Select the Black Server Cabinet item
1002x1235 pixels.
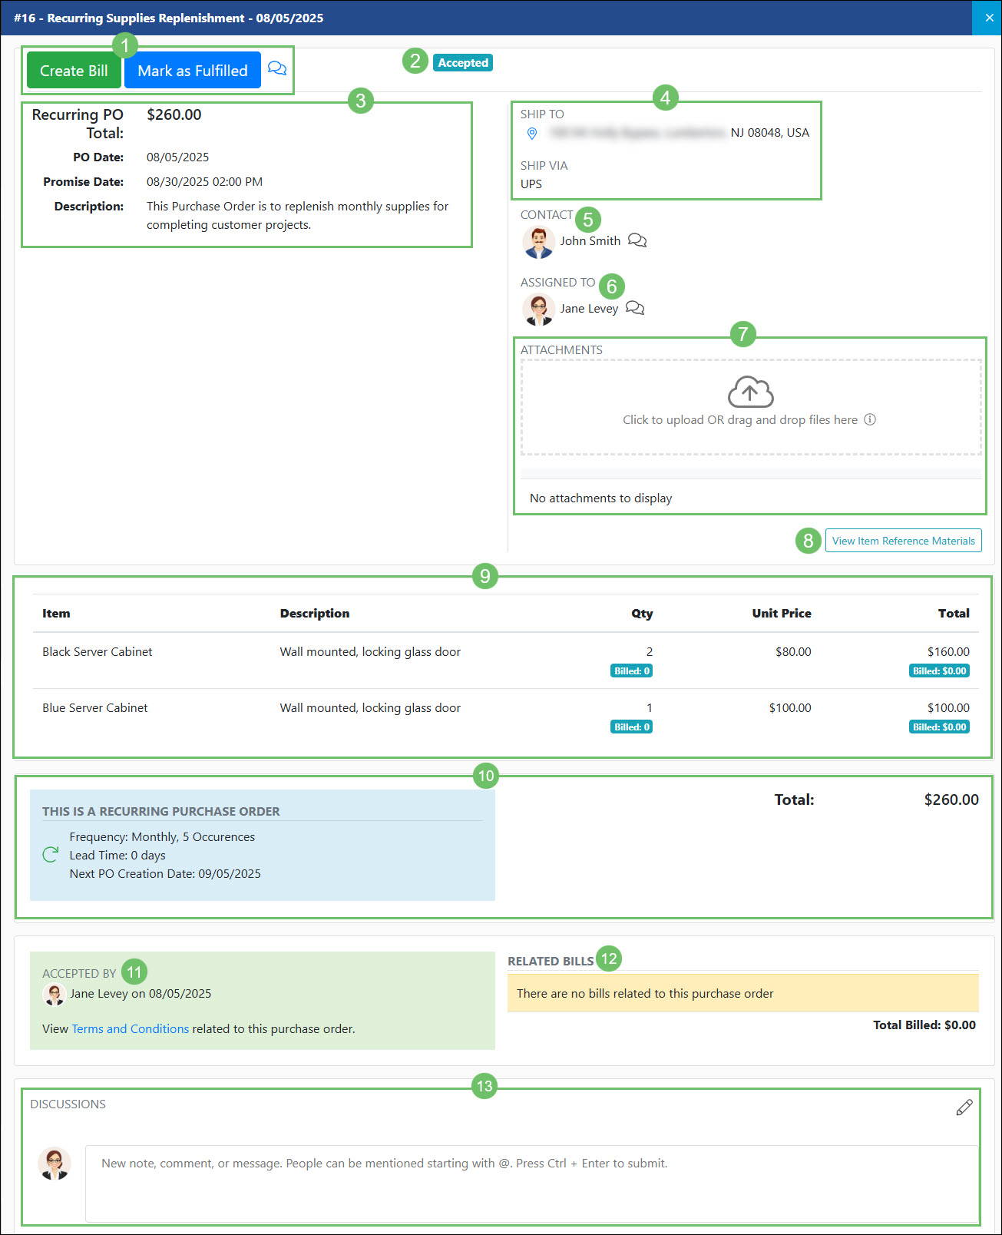click(98, 652)
